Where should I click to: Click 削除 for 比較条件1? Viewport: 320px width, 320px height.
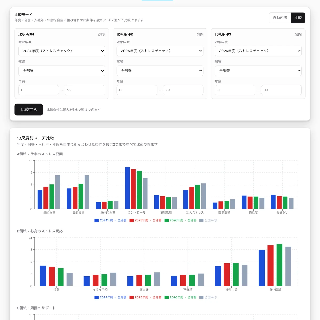click(102, 34)
